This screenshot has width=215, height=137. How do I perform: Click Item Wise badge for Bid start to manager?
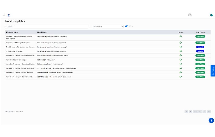point(200,60)
